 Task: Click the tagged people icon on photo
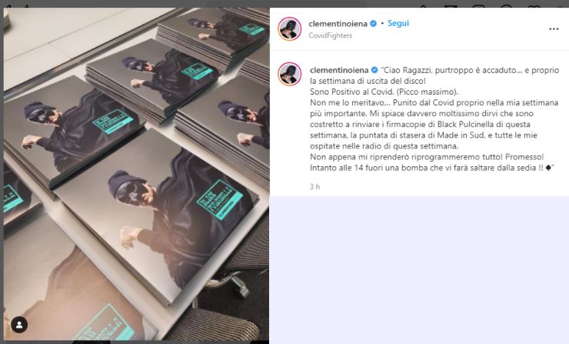(x=19, y=325)
